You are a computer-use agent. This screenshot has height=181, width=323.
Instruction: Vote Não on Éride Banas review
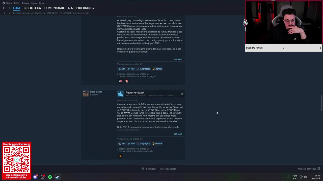pos(131,144)
